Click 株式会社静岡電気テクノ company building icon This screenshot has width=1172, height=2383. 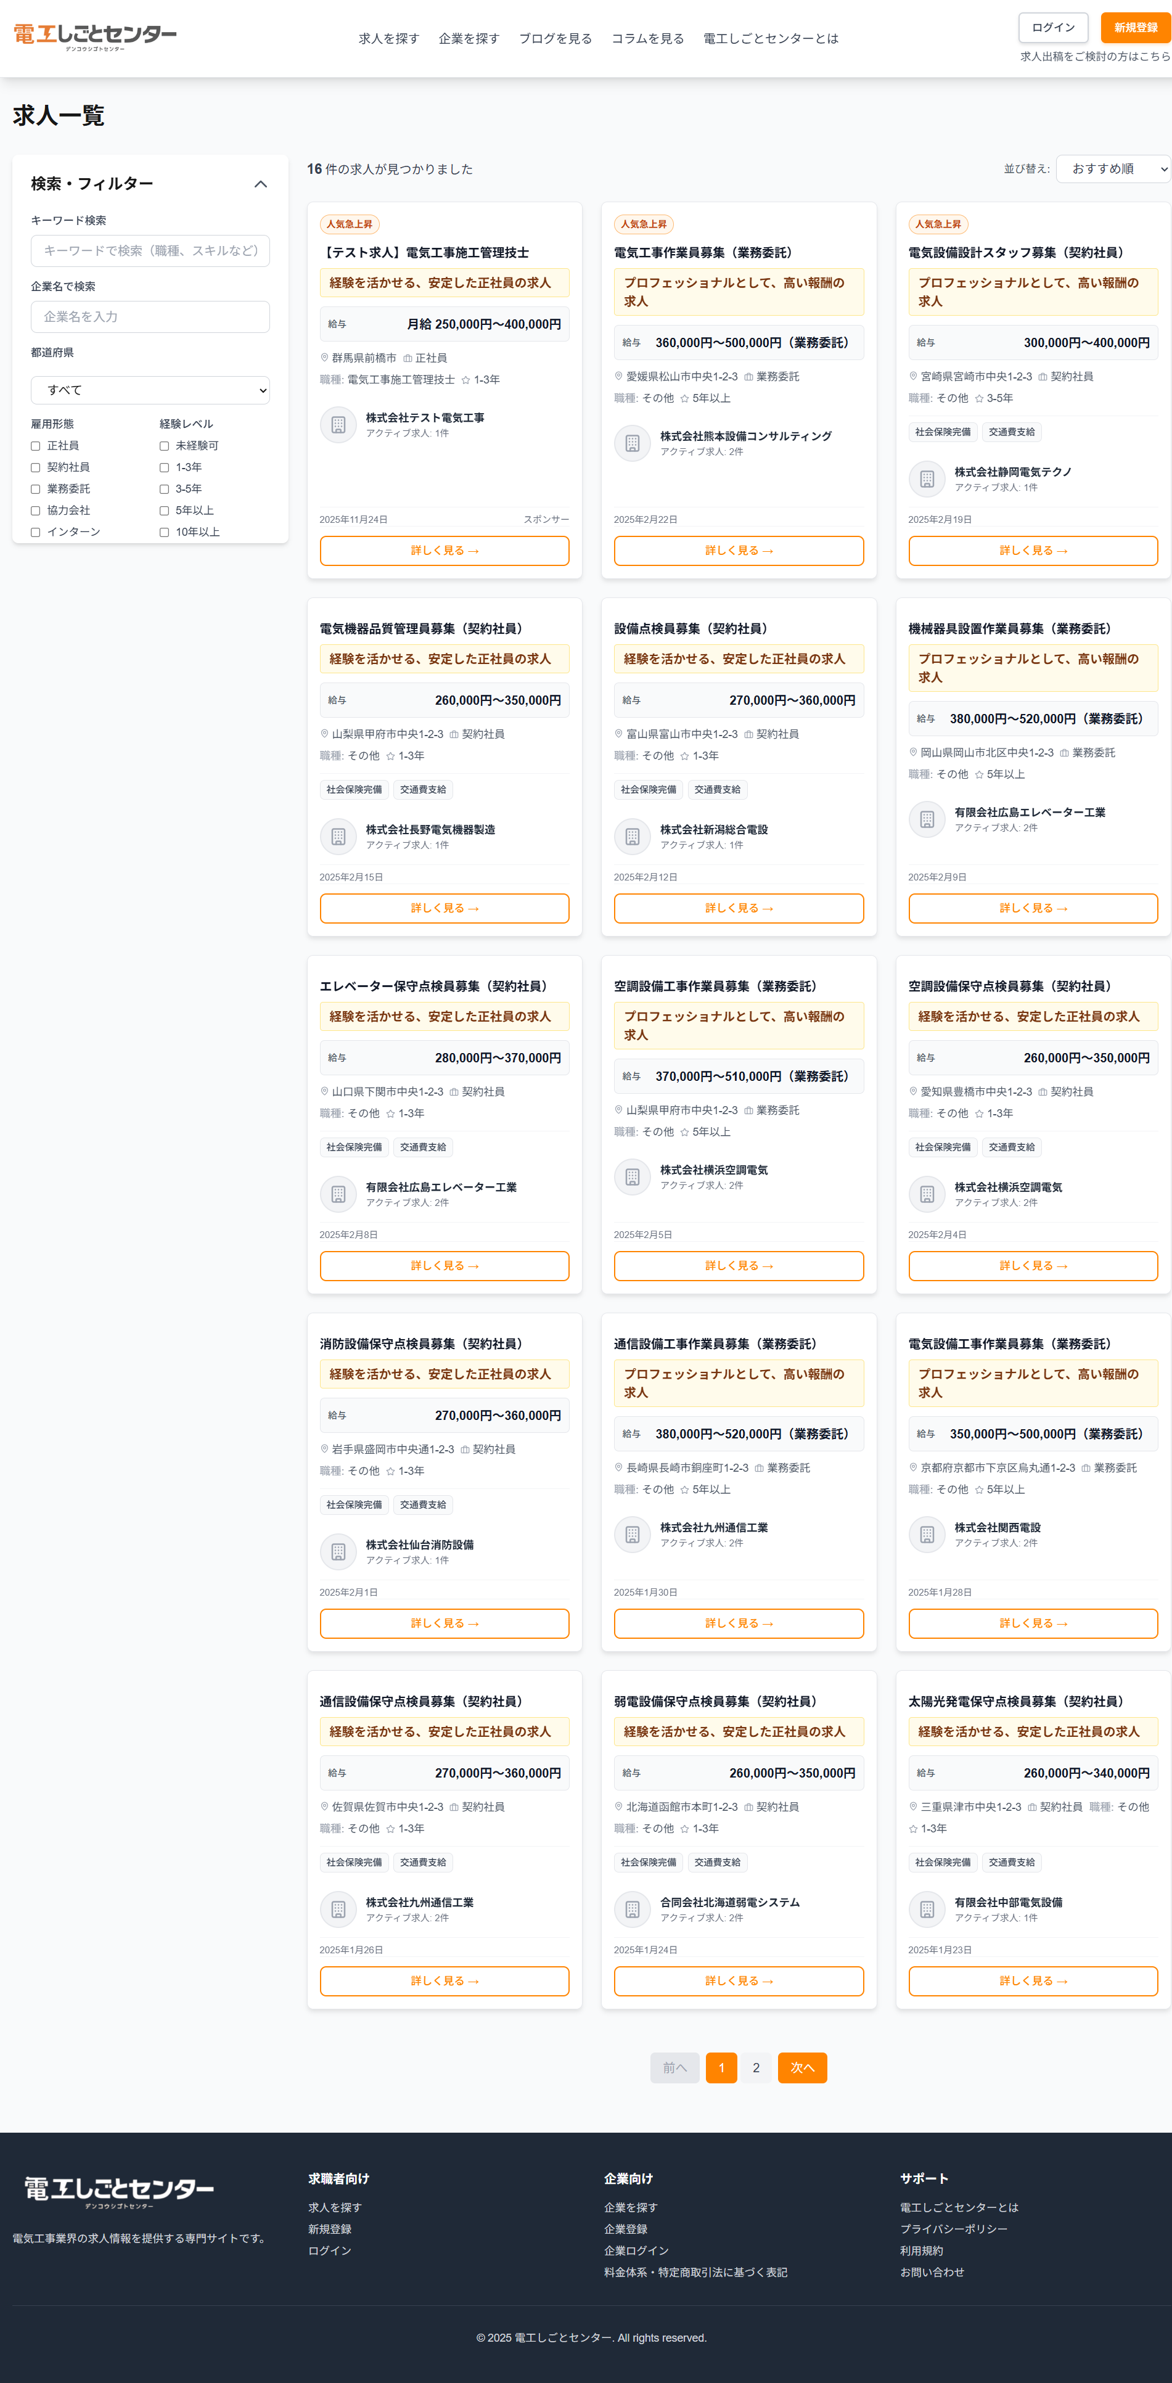point(926,479)
